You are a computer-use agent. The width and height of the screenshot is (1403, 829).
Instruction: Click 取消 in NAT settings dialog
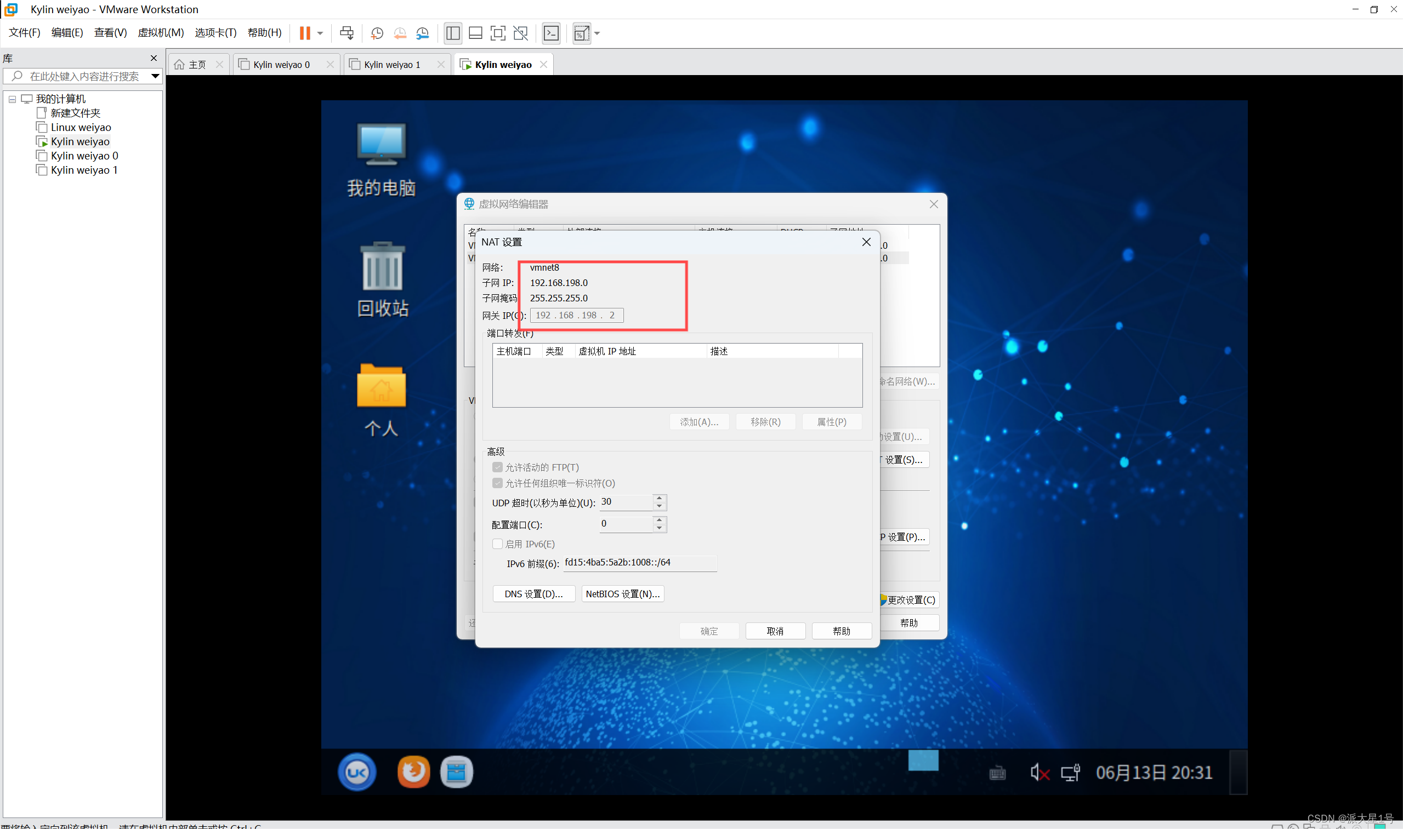coord(775,631)
